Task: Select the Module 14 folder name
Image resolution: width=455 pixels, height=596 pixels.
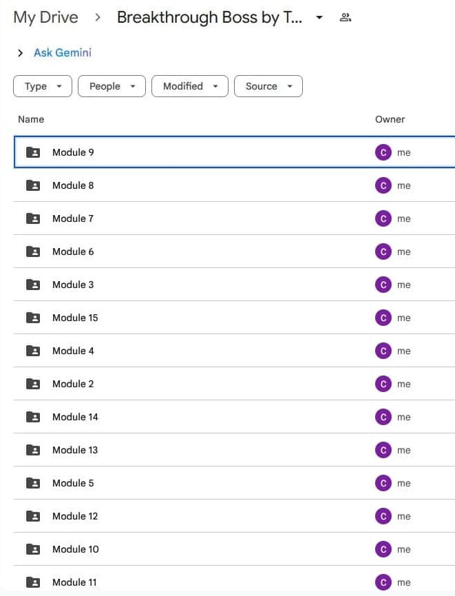Action: [x=75, y=417]
